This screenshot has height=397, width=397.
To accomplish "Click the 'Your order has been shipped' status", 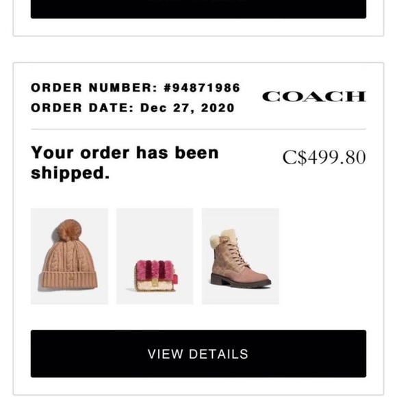I will (125, 162).
